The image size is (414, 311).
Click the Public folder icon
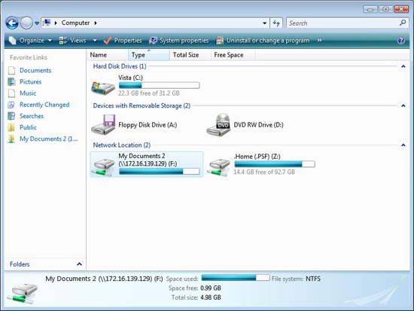coord(11,127)
